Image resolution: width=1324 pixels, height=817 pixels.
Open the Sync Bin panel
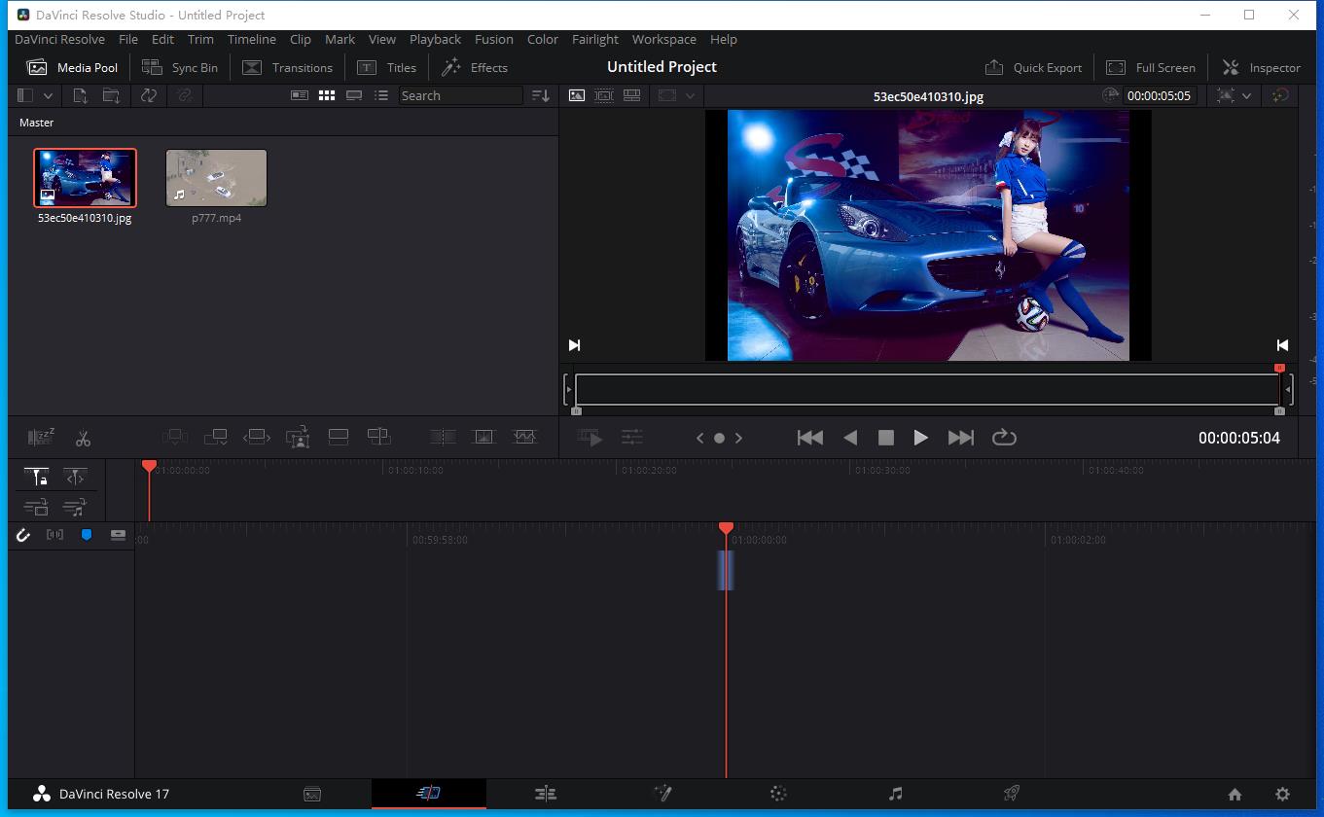point(180,67)
